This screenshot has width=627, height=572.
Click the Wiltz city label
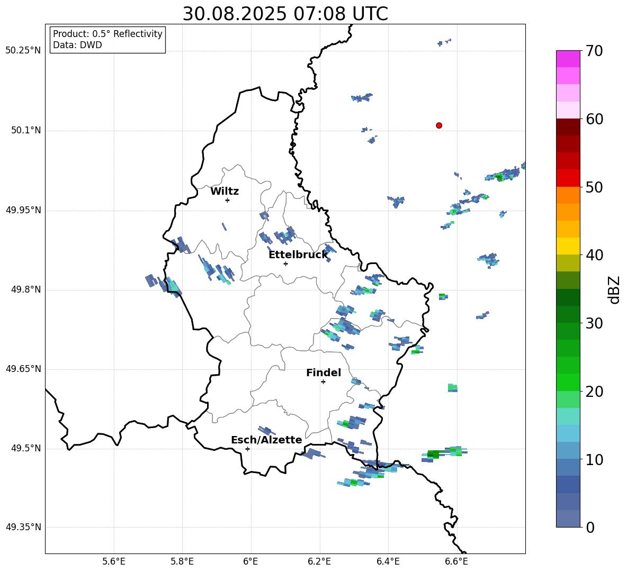point(225,192)
